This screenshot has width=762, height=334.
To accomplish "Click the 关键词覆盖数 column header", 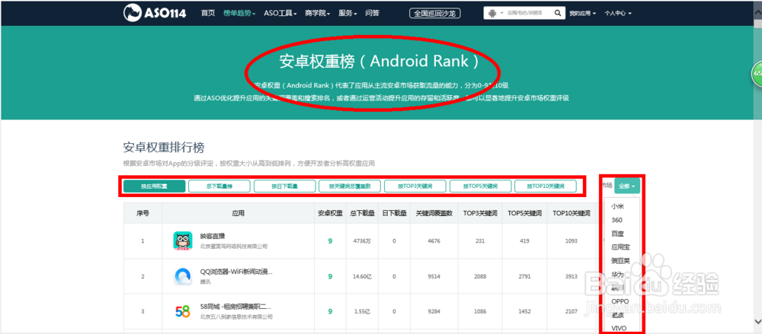I will (x=434, y=213).
